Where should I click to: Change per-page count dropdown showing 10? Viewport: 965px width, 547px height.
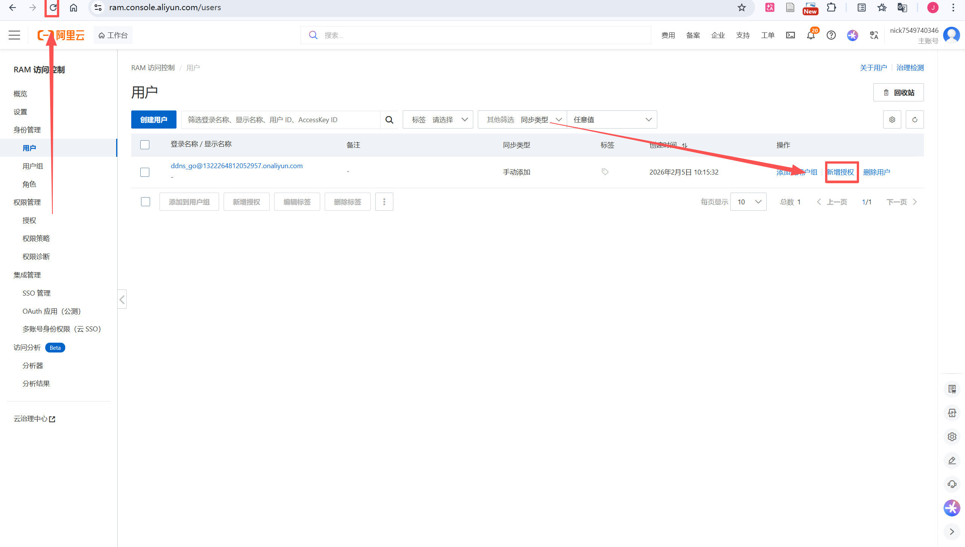tap(748, 202)
